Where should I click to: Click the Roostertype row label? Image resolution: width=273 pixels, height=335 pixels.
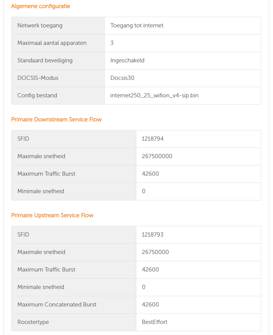[x=33, y=322]
